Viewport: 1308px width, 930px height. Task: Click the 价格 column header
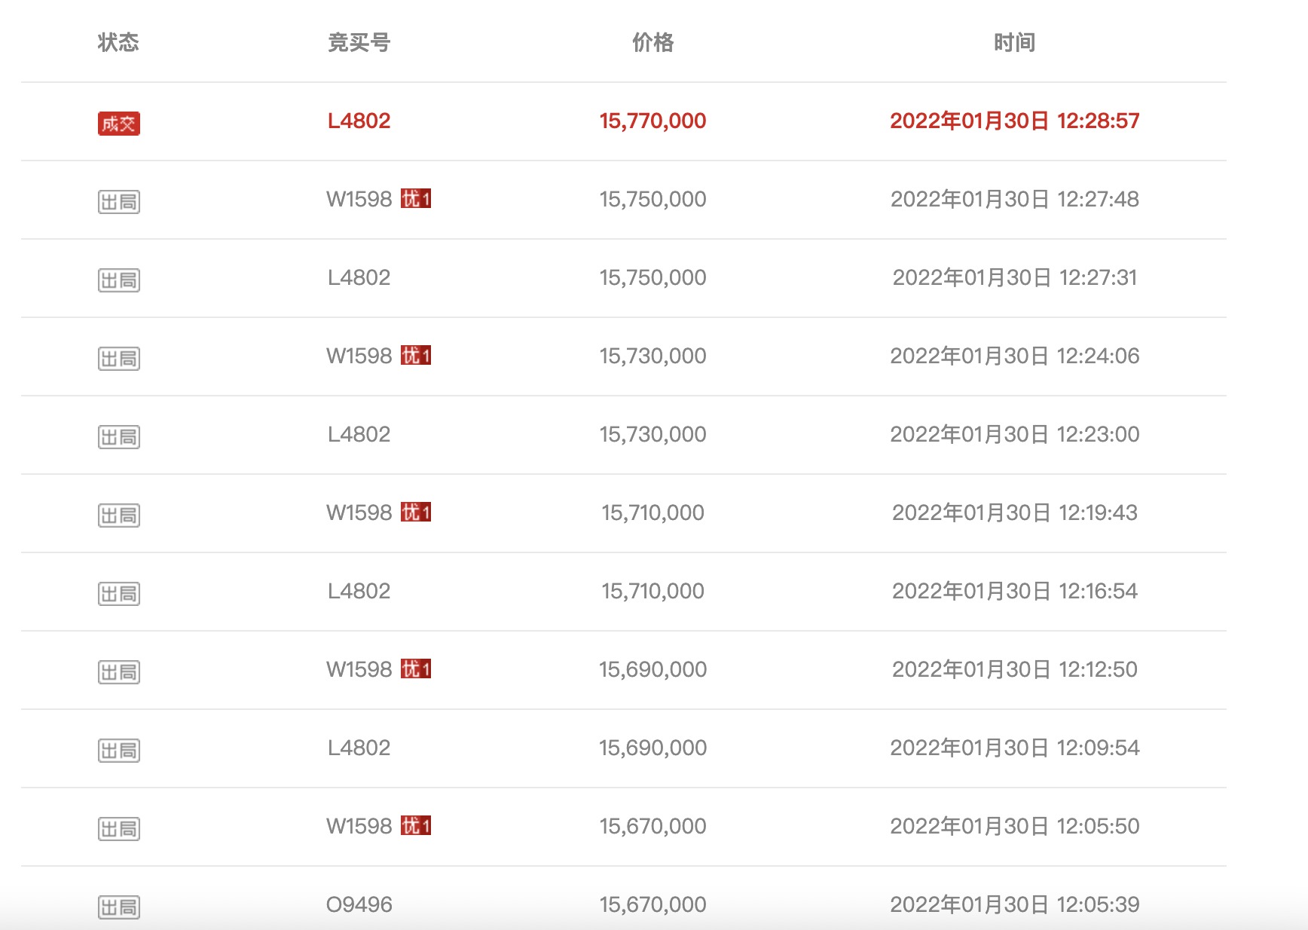(x=652, y=42)
